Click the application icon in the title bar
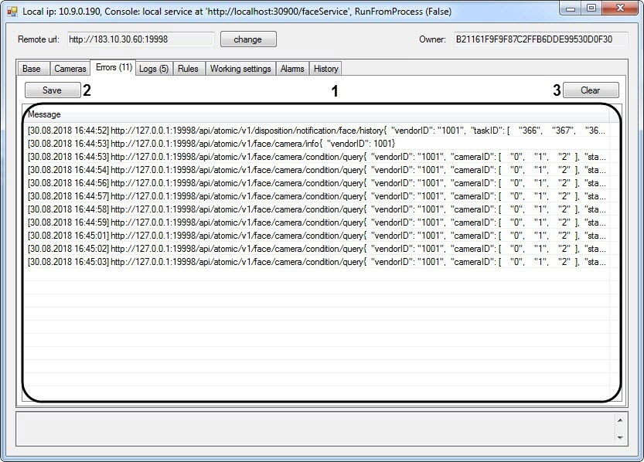The width and height of the screenshot is (644, 462). pyautogui.click(x=12, y=11)
